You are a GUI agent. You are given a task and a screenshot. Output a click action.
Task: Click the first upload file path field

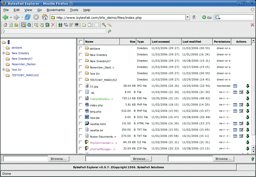(x=26, y=158)
